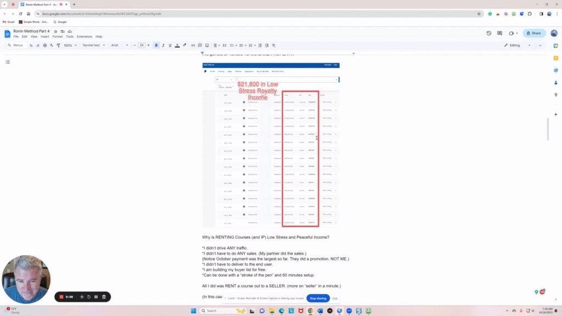Activate the paint format tool
562x316 pixels.
point(58,46)
